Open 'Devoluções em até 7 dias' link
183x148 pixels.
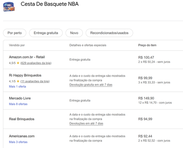click(x=86, y=124)
